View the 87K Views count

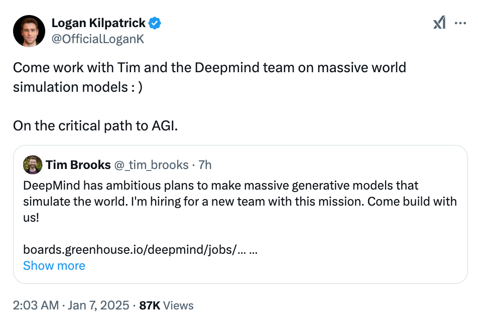(x=166, y=305)
